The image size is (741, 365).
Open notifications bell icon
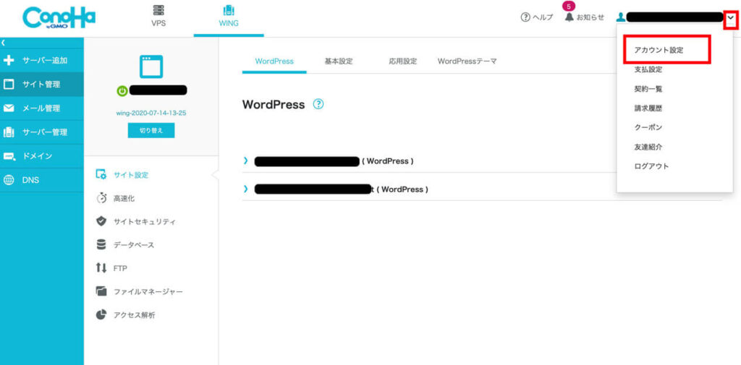pyautogui.click(x=569, y=17)
